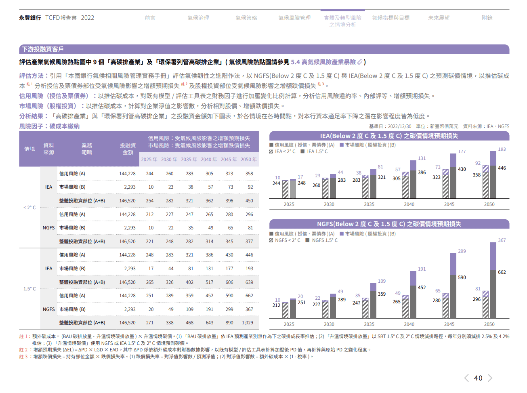The height and width of the screenshot is (393, 527).
Task: Click purple 市場風險 swatch in NGFS legend
Action: point(342,233)
